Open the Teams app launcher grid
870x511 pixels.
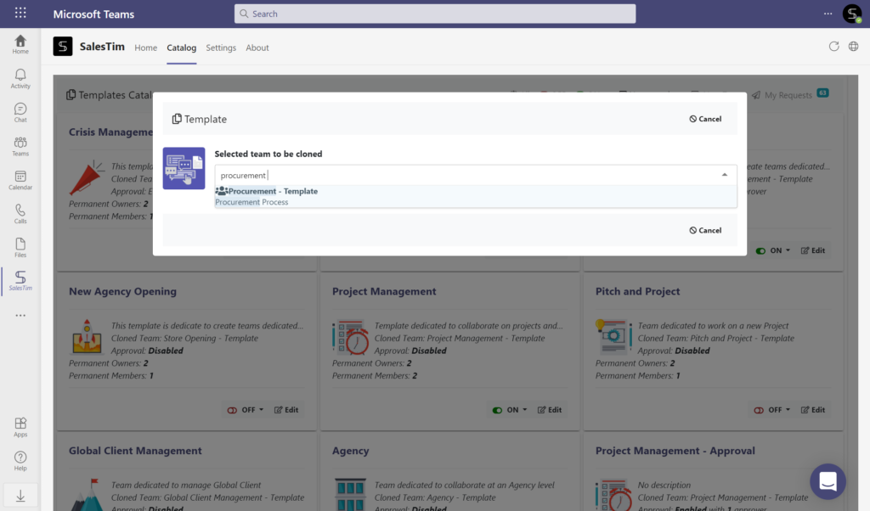[20, 13]
